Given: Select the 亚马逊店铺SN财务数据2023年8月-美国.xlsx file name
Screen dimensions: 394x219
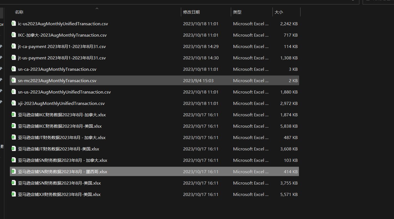Looking at the screenshot, I should (59, 183).
